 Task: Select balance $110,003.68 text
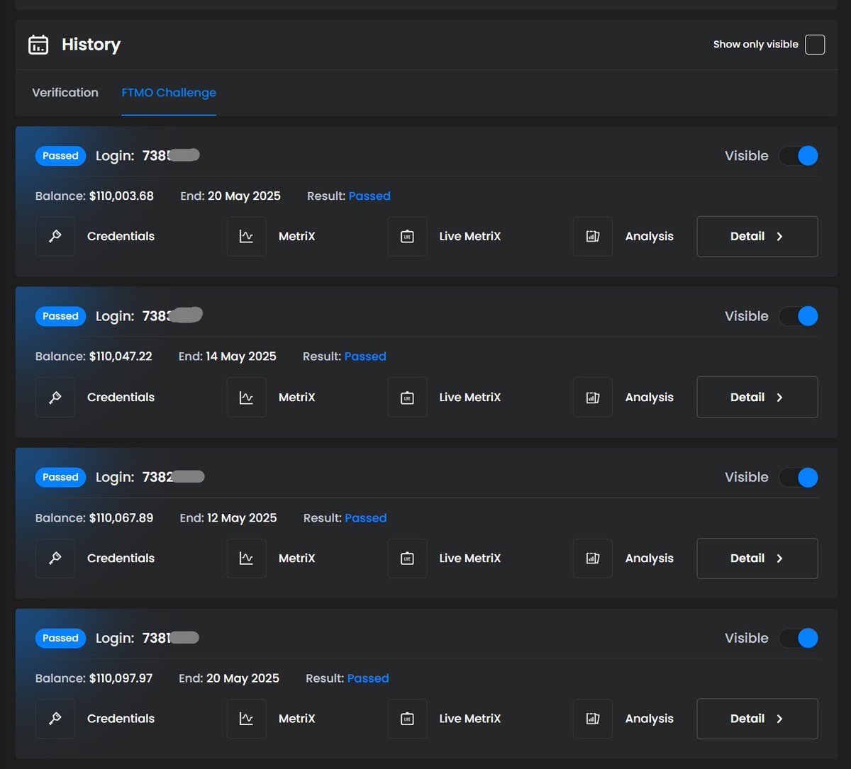[x=121, y=196]
